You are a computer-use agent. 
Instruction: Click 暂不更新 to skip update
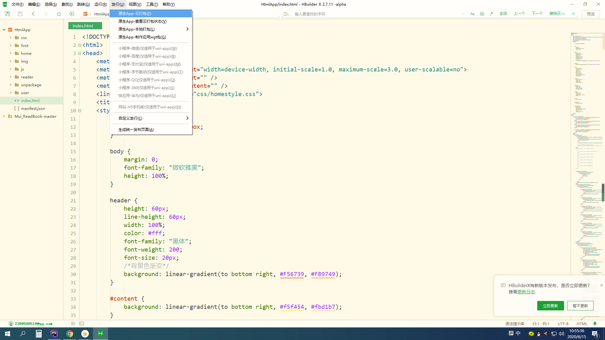pos(580,306)
